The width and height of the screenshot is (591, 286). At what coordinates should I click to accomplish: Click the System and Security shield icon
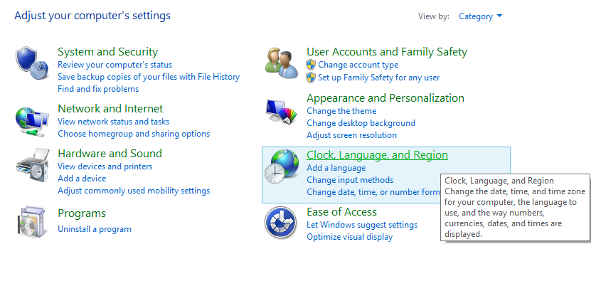click(x=31, y=61)
